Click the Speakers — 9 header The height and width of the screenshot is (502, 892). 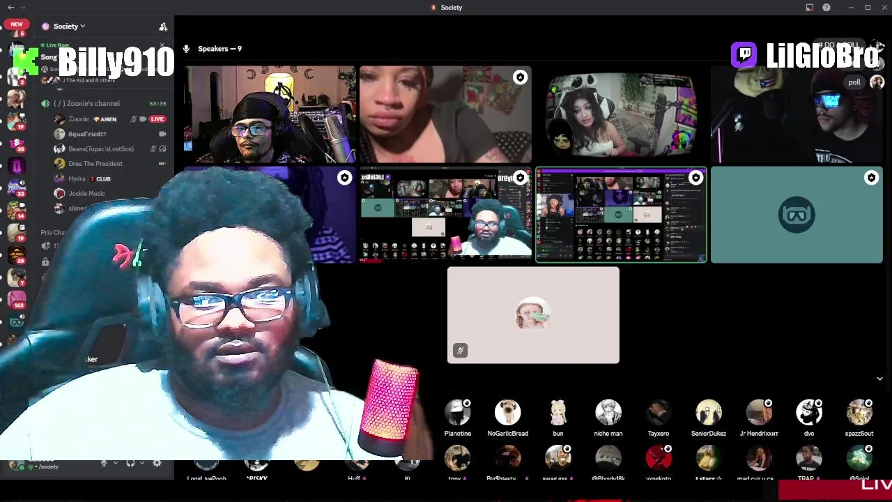tap(220, 49)
